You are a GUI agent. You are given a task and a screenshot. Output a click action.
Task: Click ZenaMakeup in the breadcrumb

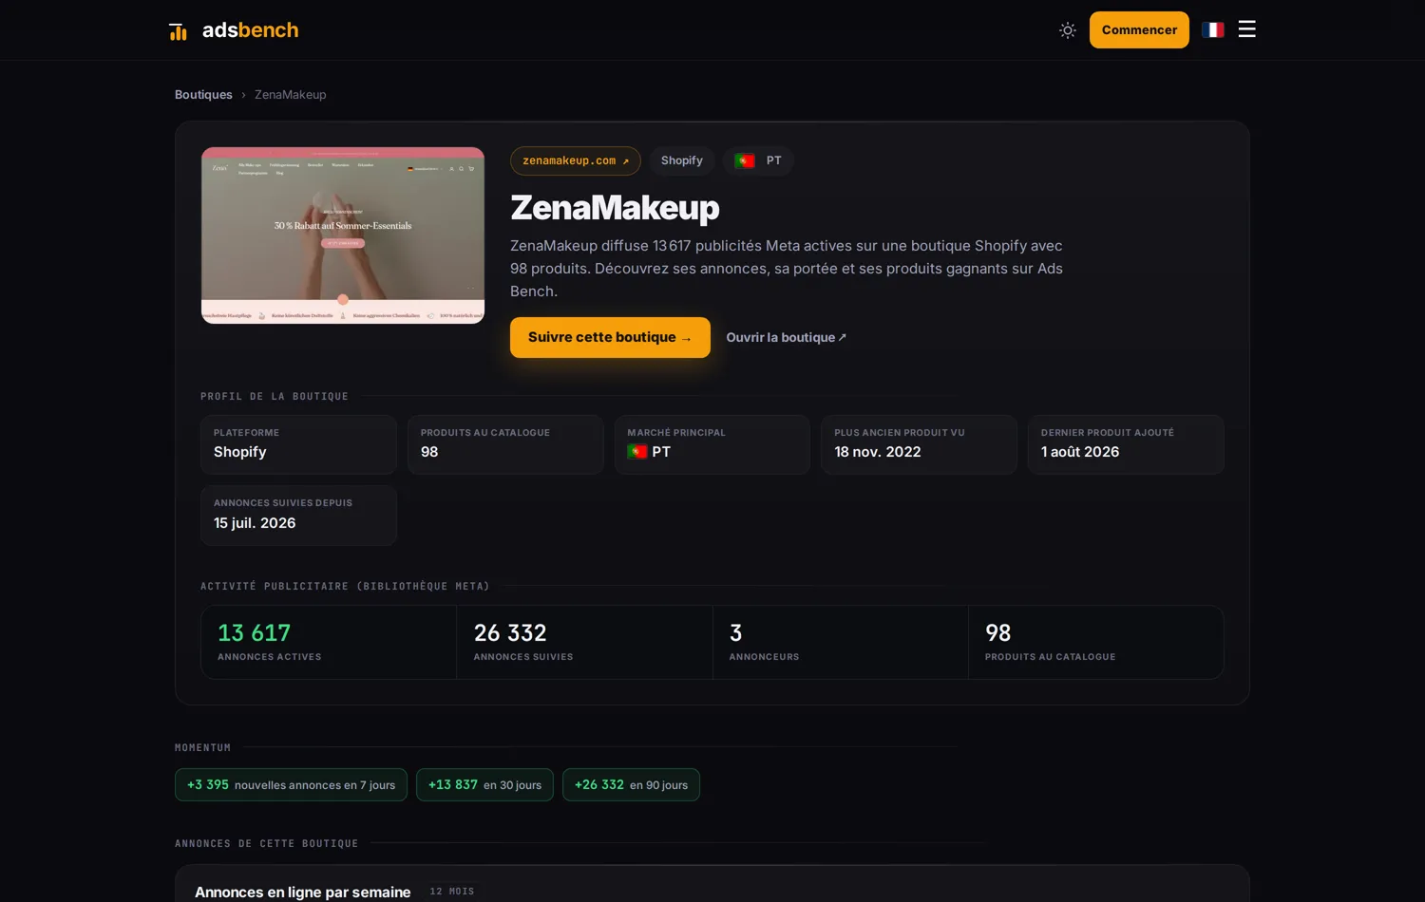pyautogui.click(x=290, y=94)
